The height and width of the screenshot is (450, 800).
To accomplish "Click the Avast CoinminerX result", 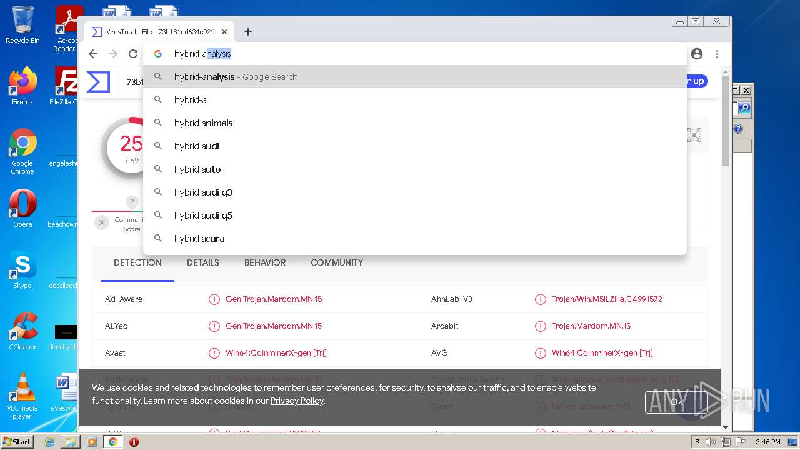I will pyautogui.click(x=276, y=353).
